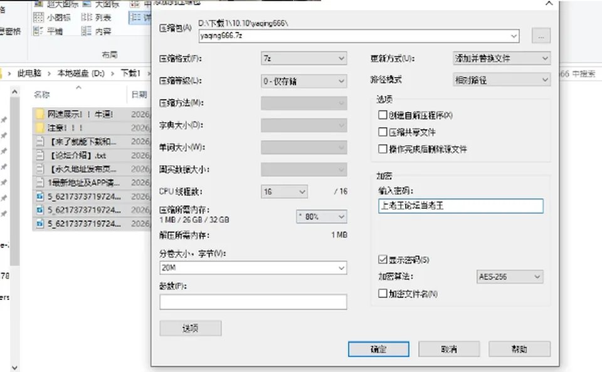
Task: Go to 此电脑 in Explorer address bar
Action: tap(29, 73)
